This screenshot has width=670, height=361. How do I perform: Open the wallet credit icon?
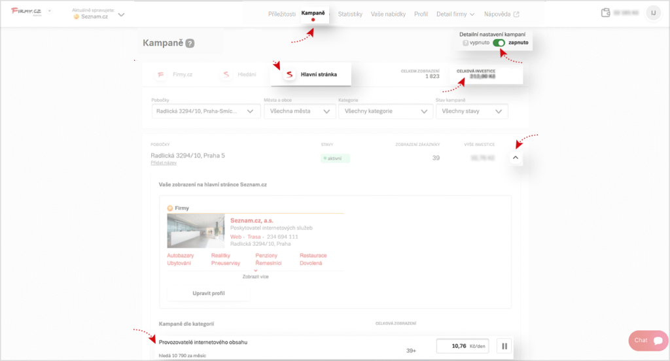pos(605,12)
